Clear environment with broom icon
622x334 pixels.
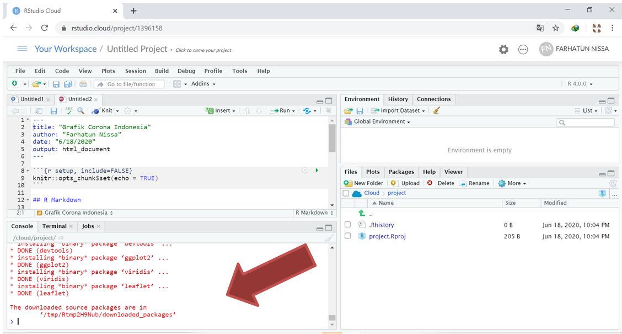pyautogui.click(x=436, y=110)
